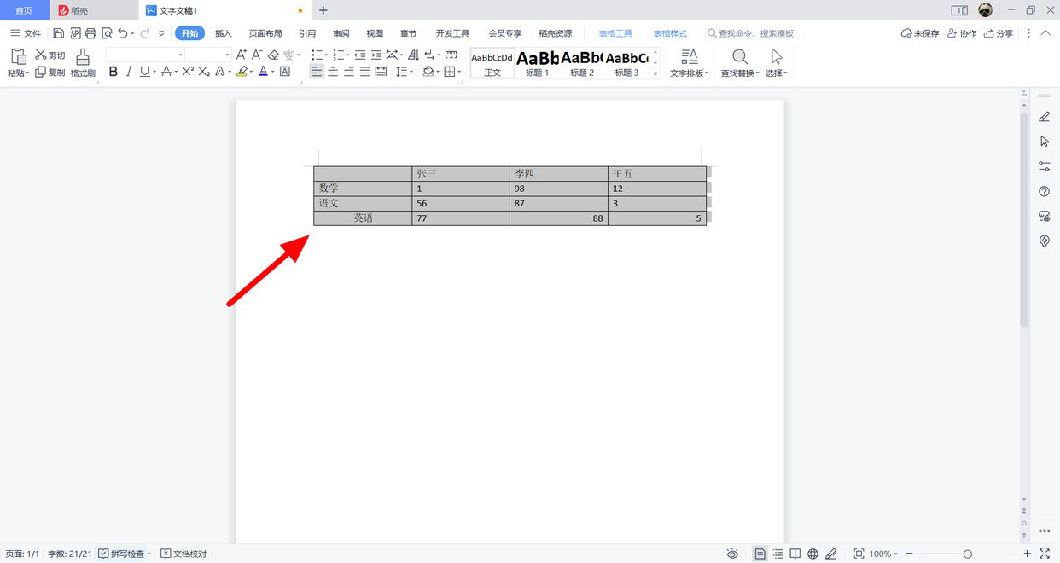Open the File (文件) menu
The width and height of the screenshot is (1060, 563).
point(26,33)
